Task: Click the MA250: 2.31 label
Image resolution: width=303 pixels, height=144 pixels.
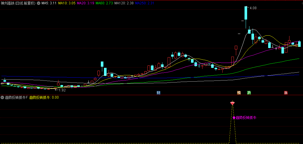Action: click(145, 3)
